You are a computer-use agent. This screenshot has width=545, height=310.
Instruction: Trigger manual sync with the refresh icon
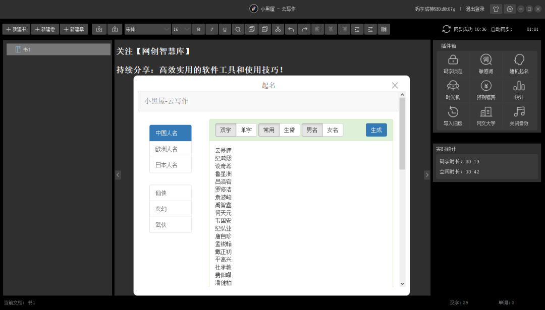[446, 29]
